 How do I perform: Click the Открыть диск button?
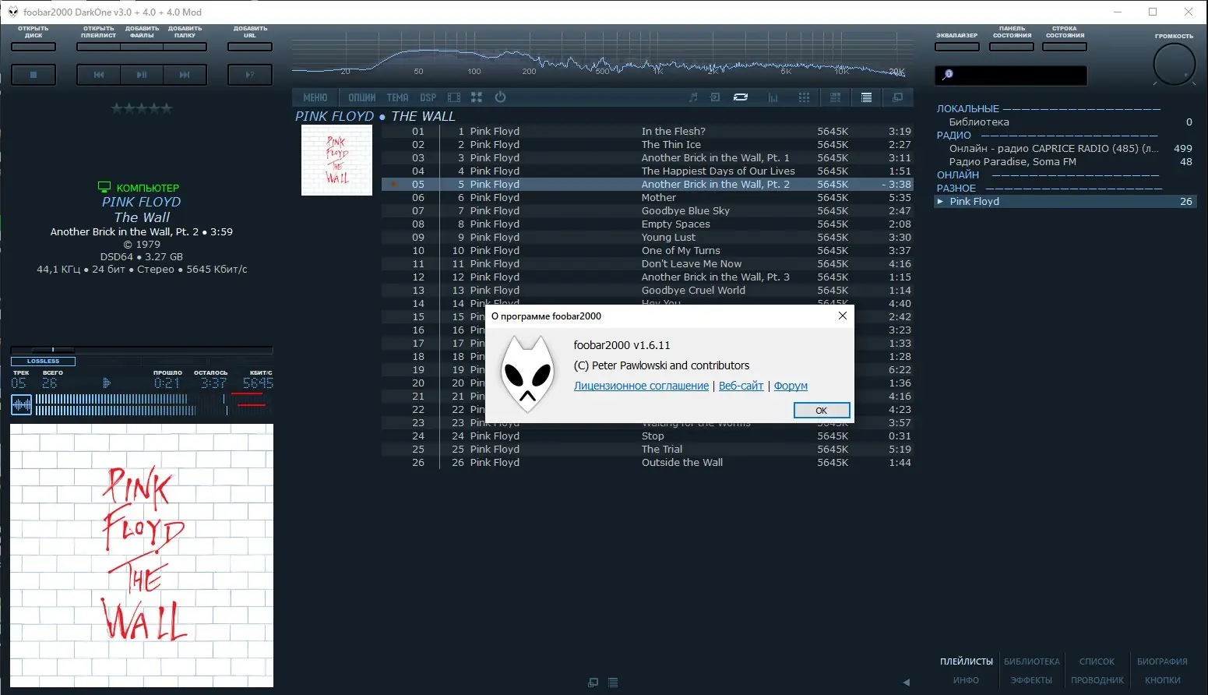pos(33,47)
